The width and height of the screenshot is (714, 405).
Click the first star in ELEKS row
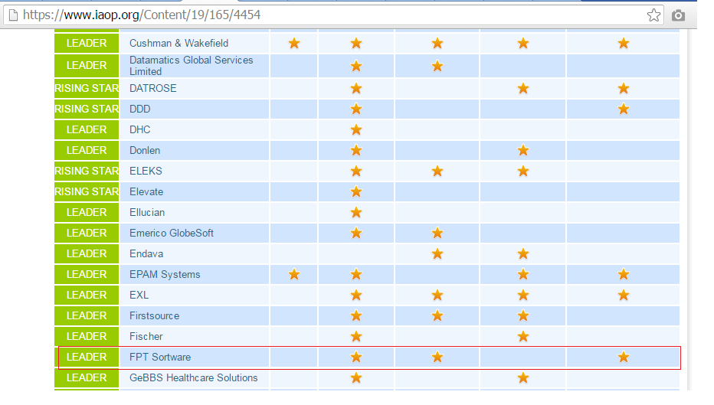pos(356,171)
